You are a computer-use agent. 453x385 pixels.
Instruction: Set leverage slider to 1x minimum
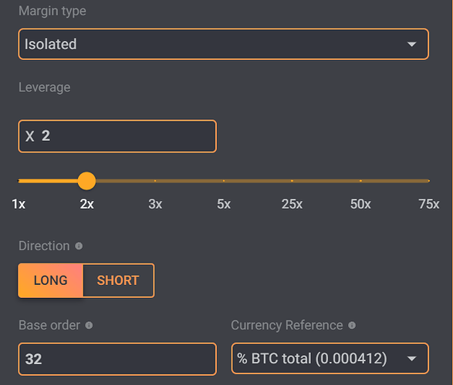19,181
